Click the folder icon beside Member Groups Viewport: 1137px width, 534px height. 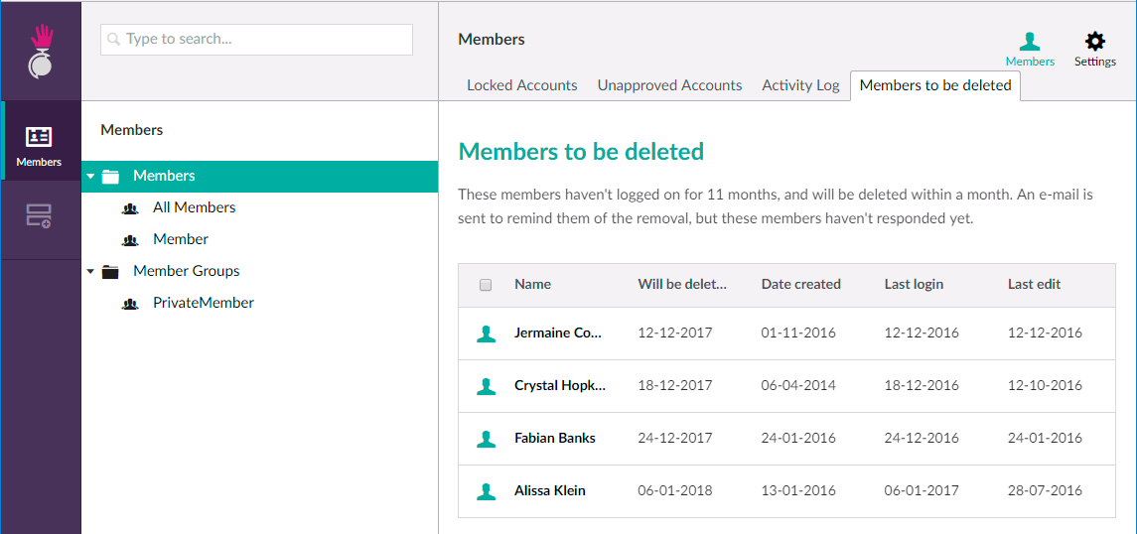click(110, 272)
